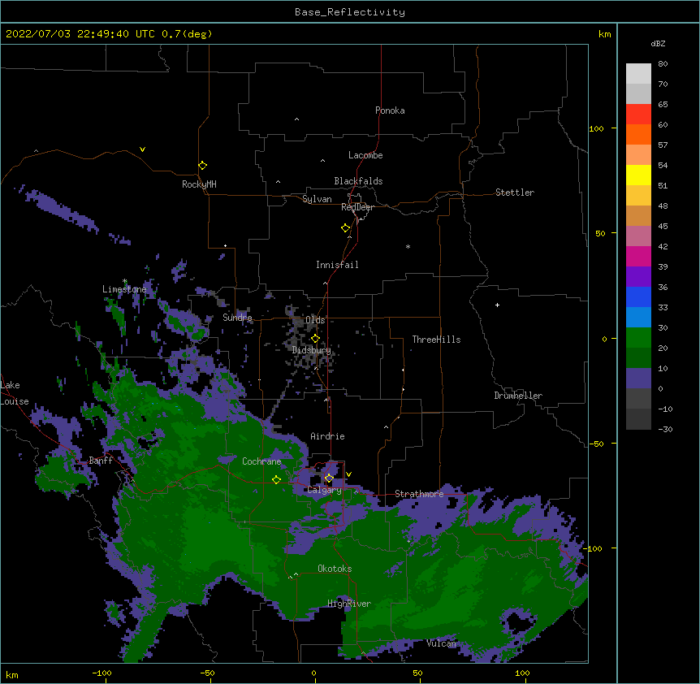Click the Base_Reflectivity title
This screenshot has width=700, height=684.
click(350, 12)
